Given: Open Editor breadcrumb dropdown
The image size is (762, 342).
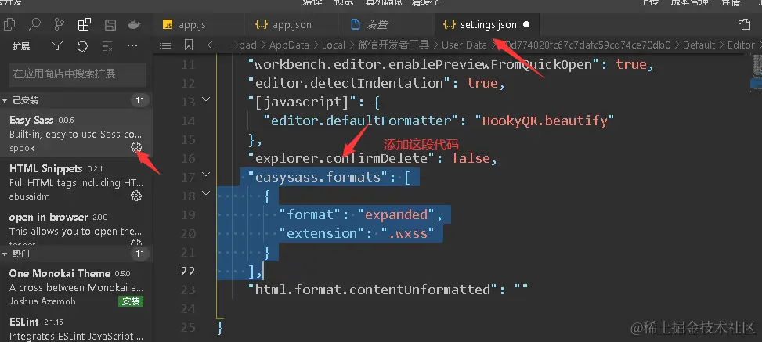Looking at the screenshot, I should pyautogui.click(x=742, y=45).
